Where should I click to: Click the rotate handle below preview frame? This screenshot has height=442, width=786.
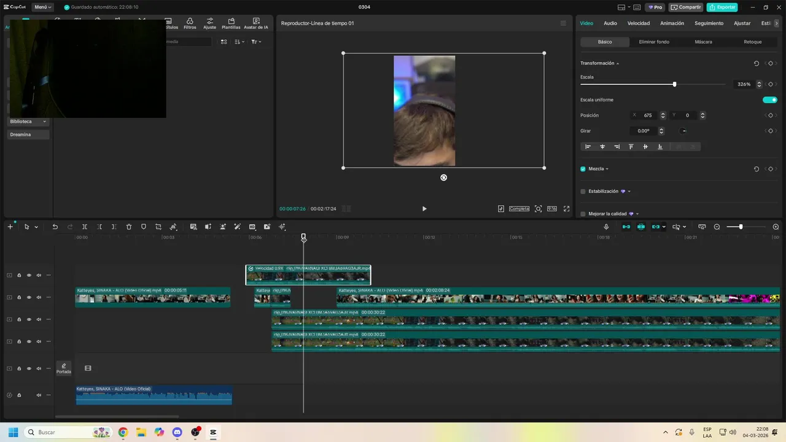pos(444,177)
